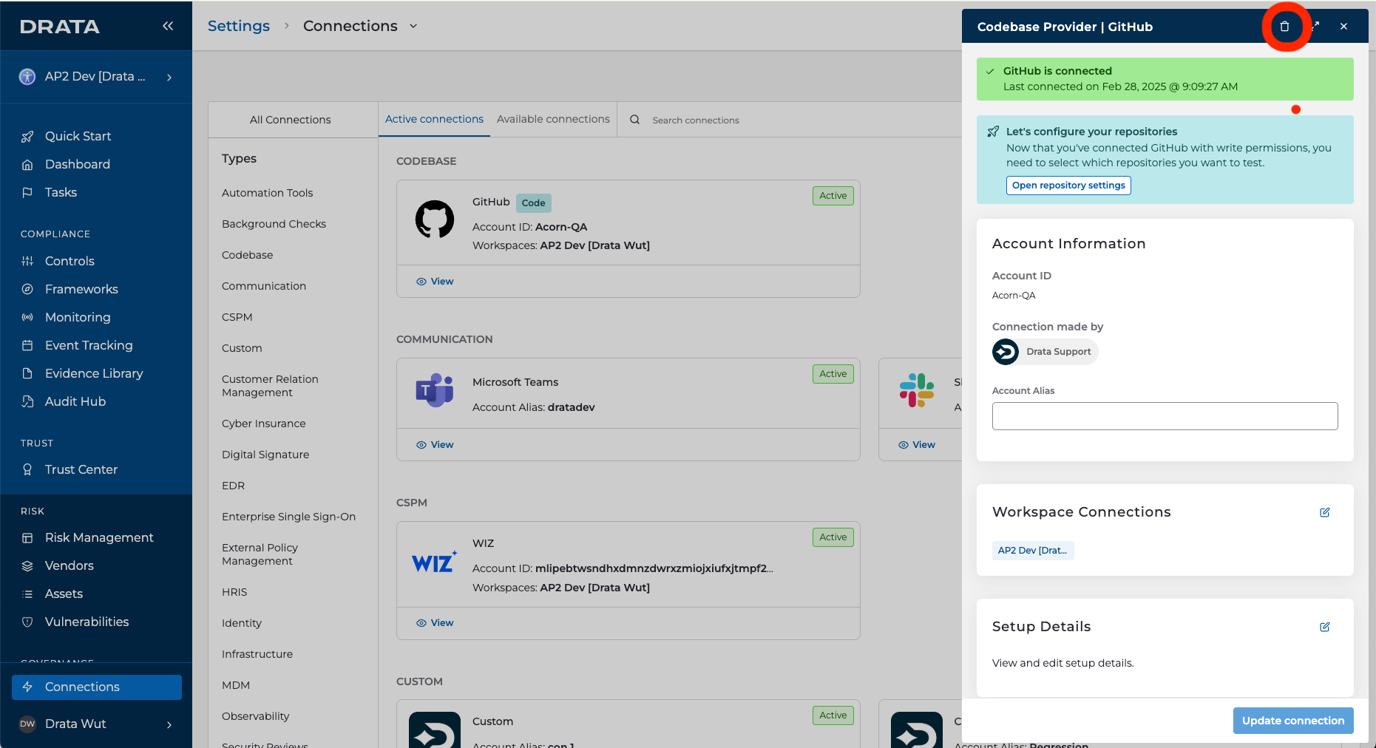Filter by CSPM type
Viewport: 1376px width, 748px height.
237,317
